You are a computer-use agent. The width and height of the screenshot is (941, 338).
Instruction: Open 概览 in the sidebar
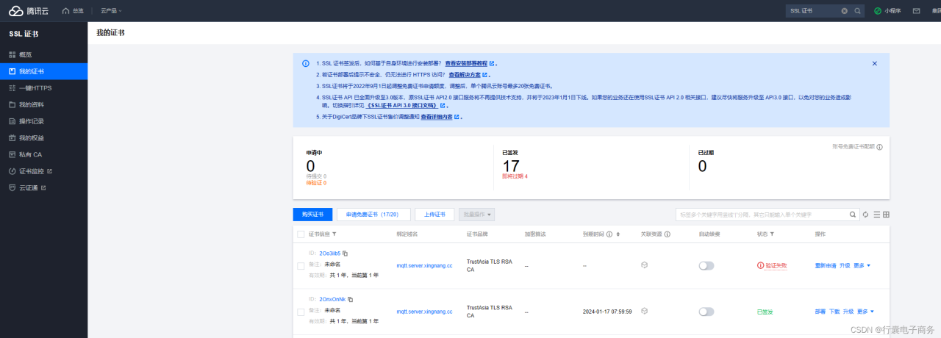pyautogui.click(x=25, y=55)
